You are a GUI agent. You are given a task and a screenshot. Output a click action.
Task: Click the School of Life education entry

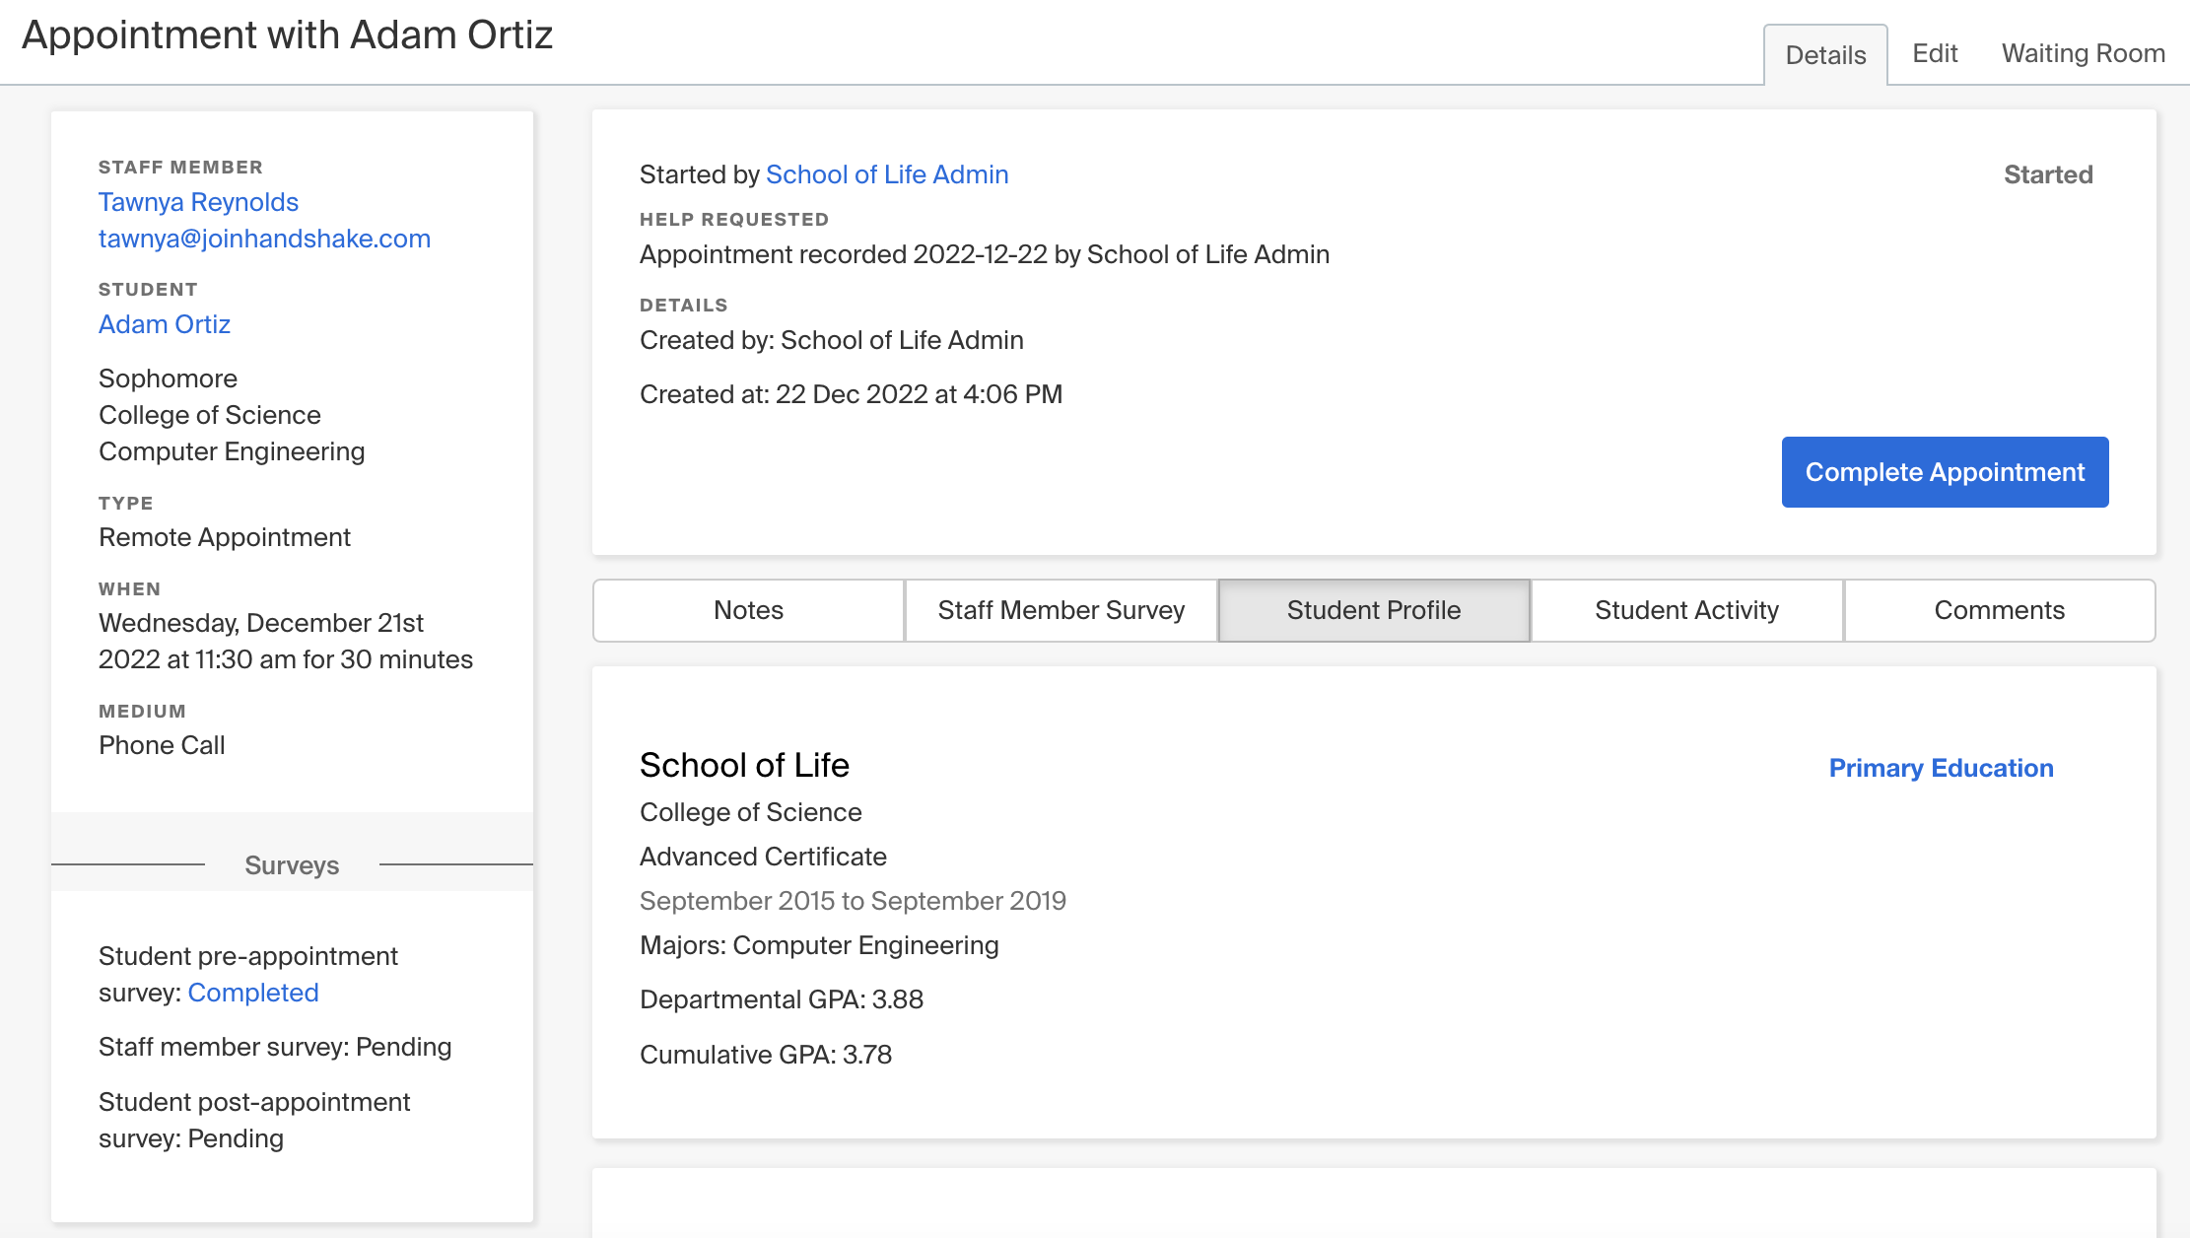click(744, 765)
